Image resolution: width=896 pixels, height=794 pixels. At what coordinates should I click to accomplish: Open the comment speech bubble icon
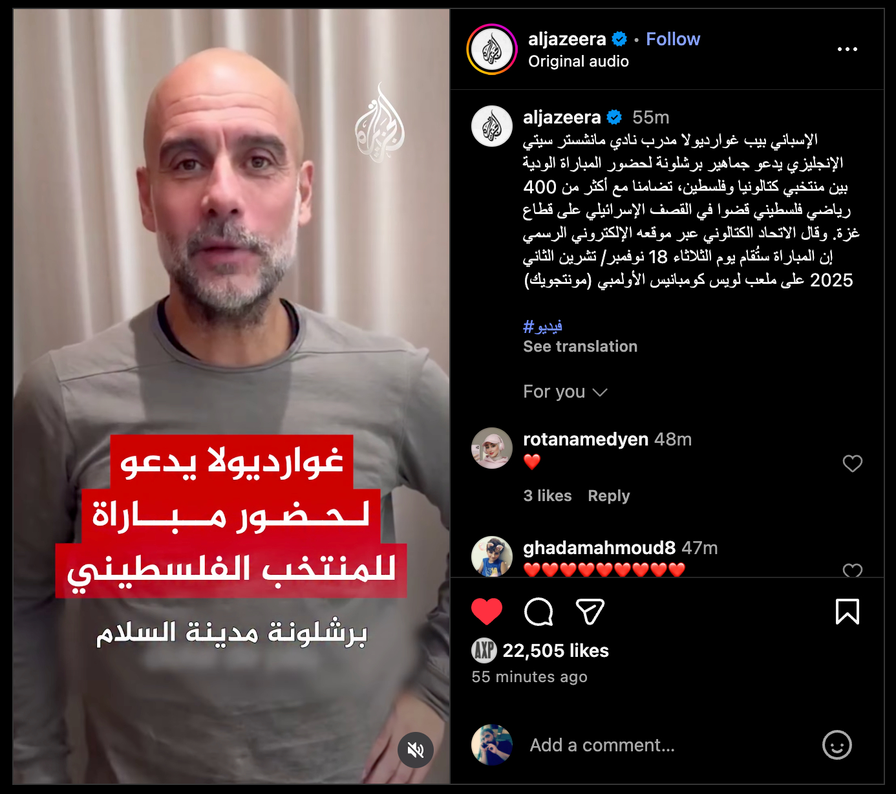[x=539, y=611]
